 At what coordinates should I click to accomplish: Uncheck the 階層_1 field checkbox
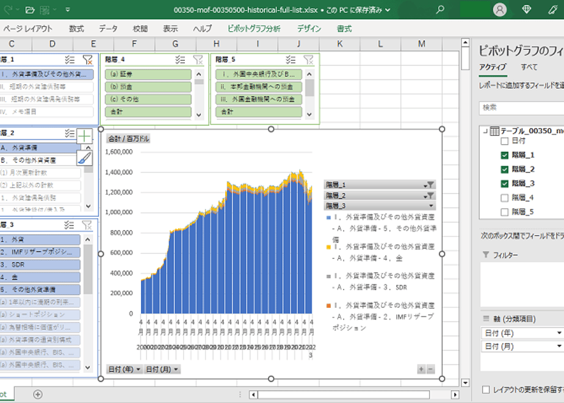coord(505,155)
